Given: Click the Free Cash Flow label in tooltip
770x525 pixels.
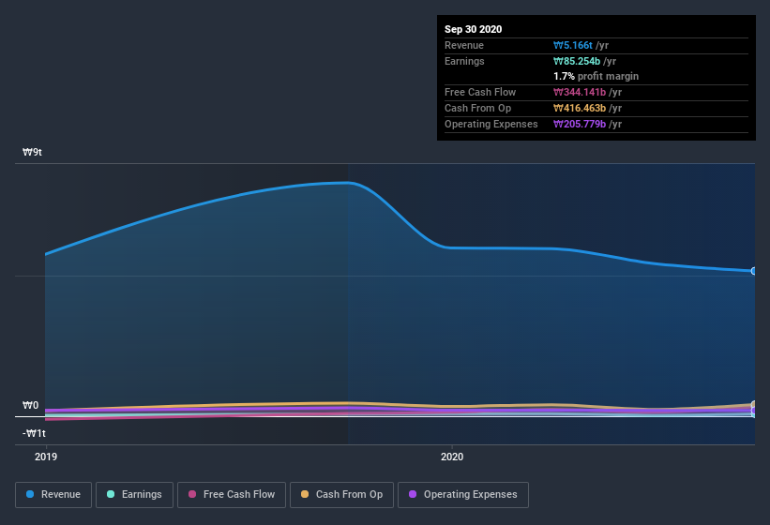Looking at the screenshot, I should click(x=480, y=92).
